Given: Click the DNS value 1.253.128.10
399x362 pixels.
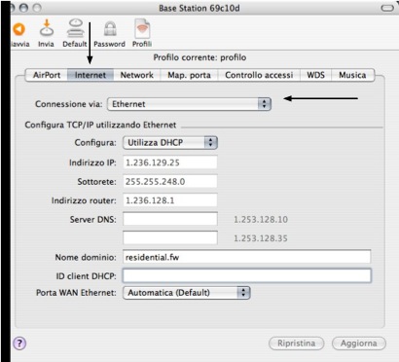Looking at the screenshot, I should (261, 220).
